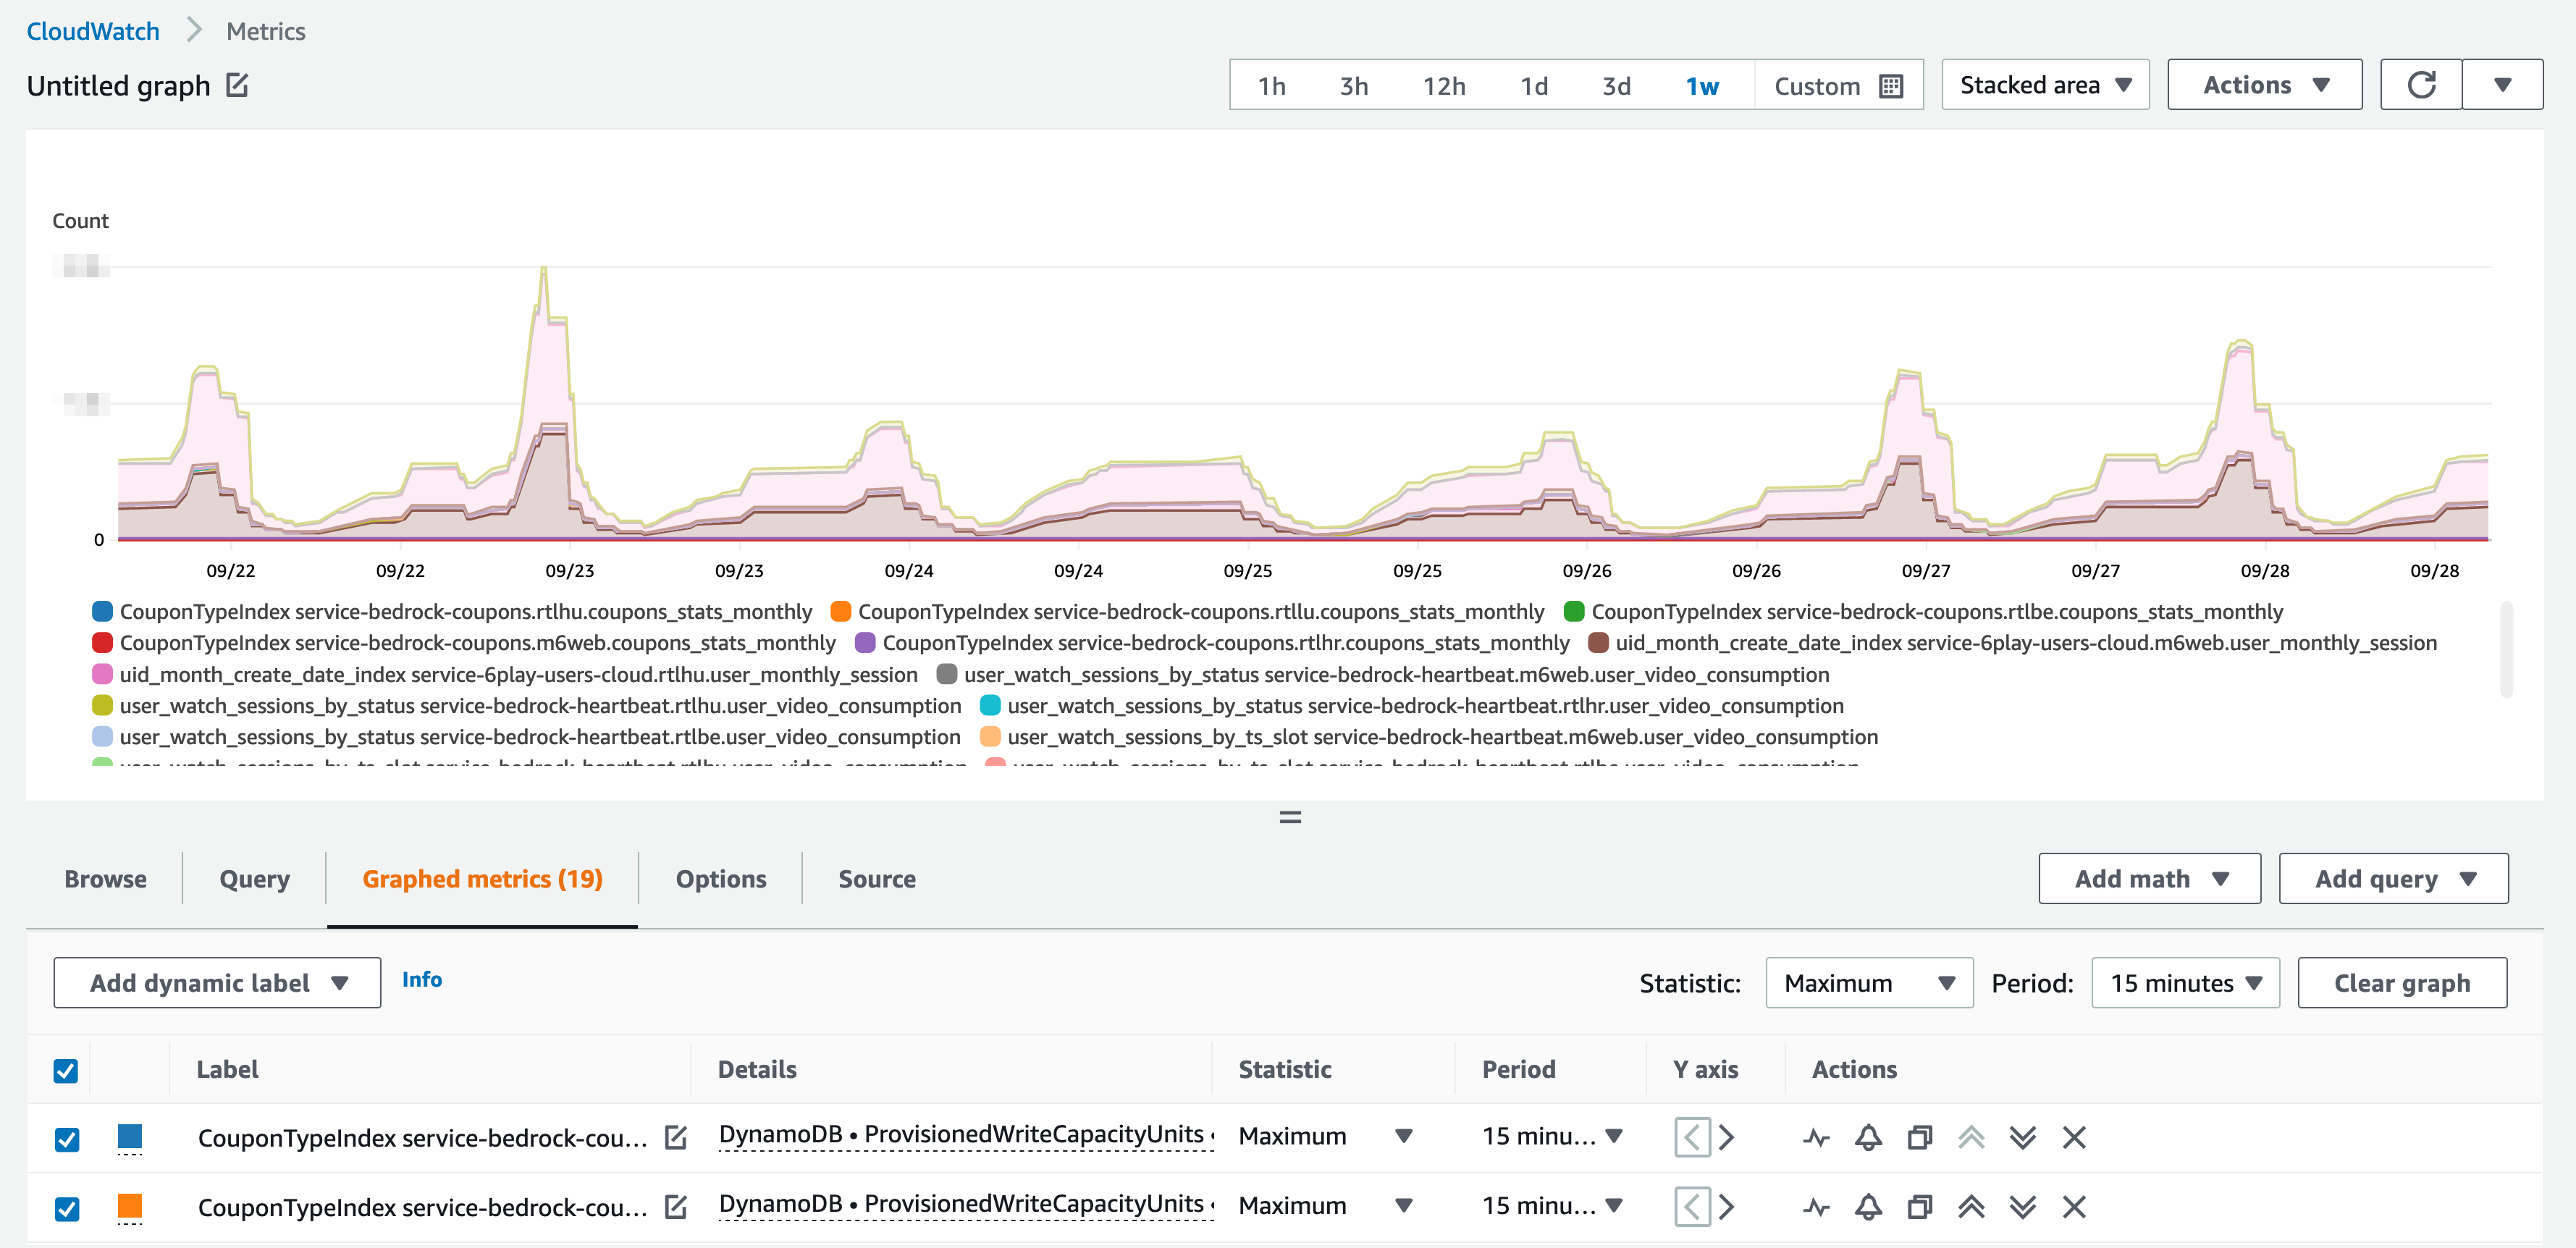Open the Period dropdown showing 15 minutes

pos(2184,983)
